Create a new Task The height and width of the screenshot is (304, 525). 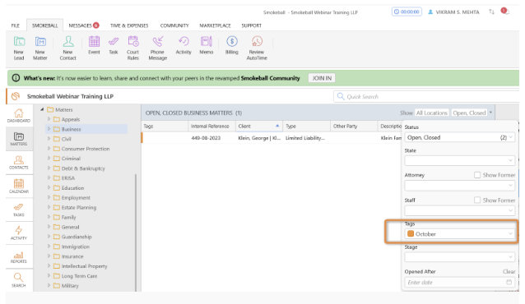tap(114, 45)
